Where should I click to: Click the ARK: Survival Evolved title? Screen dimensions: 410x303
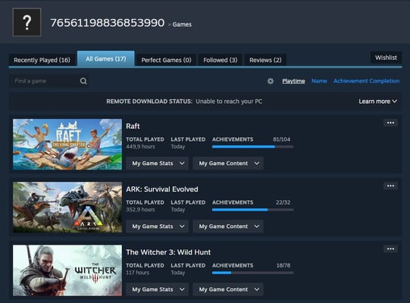click(162, 189)
